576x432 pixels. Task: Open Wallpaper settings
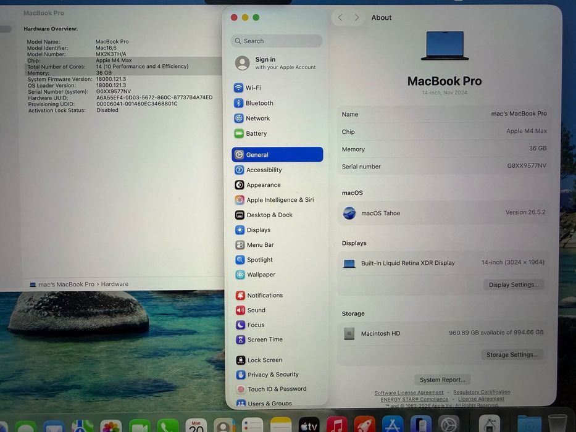[x=277, y=275]
